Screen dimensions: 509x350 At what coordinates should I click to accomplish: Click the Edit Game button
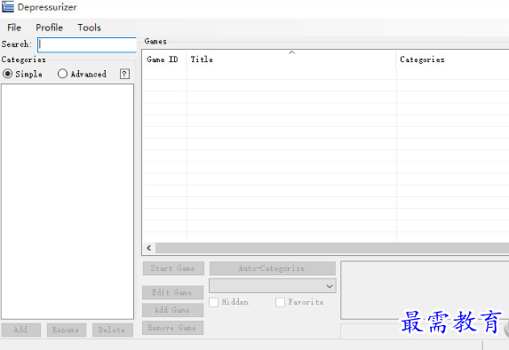coord(172,292)
